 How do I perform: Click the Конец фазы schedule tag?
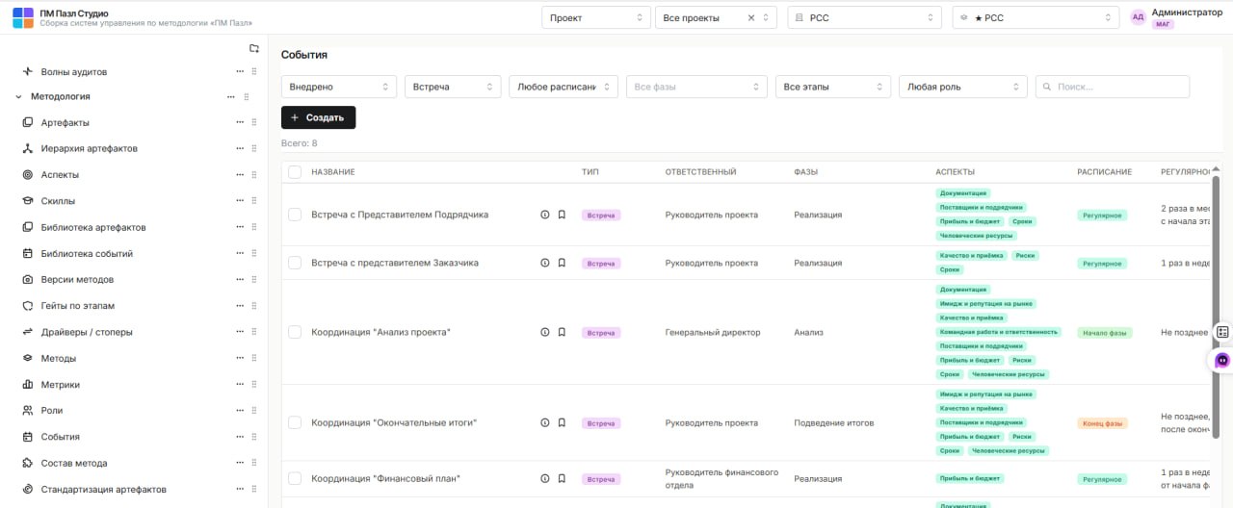coord(1102,422)
